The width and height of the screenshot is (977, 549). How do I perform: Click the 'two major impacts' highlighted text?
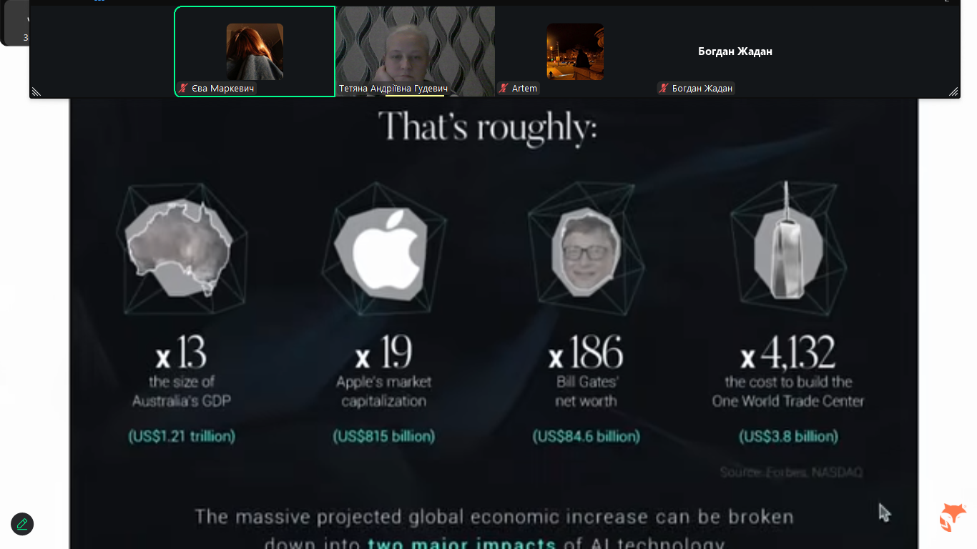[461, 543]
